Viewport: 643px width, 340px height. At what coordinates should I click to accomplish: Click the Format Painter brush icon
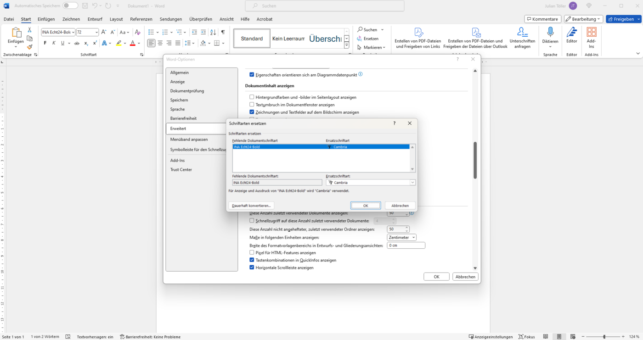pyautogui.click(x=30, y=47)
